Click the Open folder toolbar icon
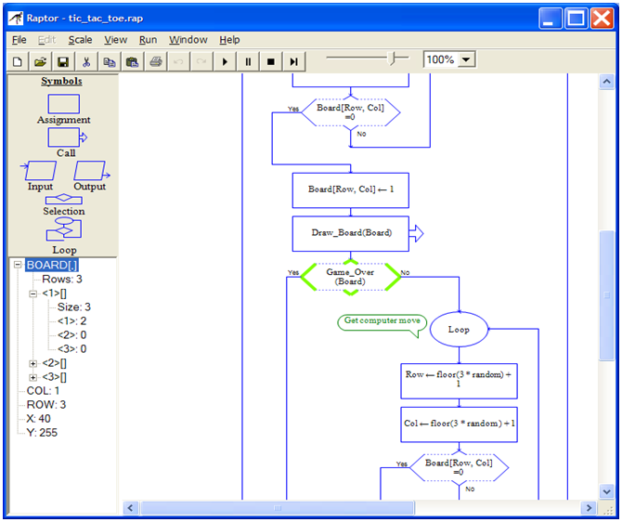The height and width of the screenshot is (522, 622). (x=40, y=61)
